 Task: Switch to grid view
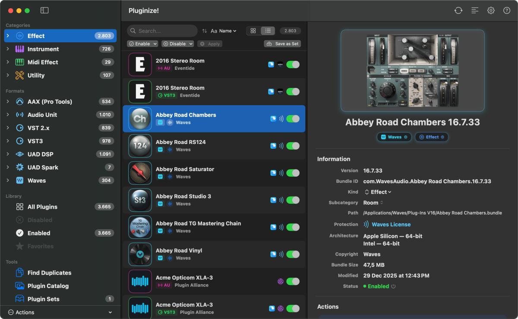click(x=253, y=31)
